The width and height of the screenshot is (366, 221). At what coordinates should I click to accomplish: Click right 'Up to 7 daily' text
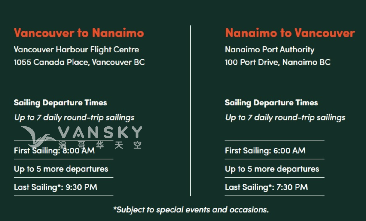285,118
